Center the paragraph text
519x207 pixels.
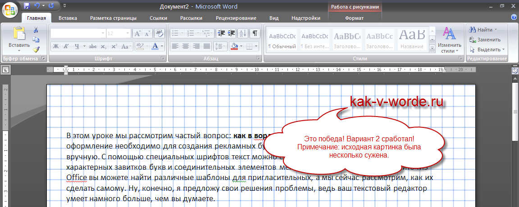[186, 46]
